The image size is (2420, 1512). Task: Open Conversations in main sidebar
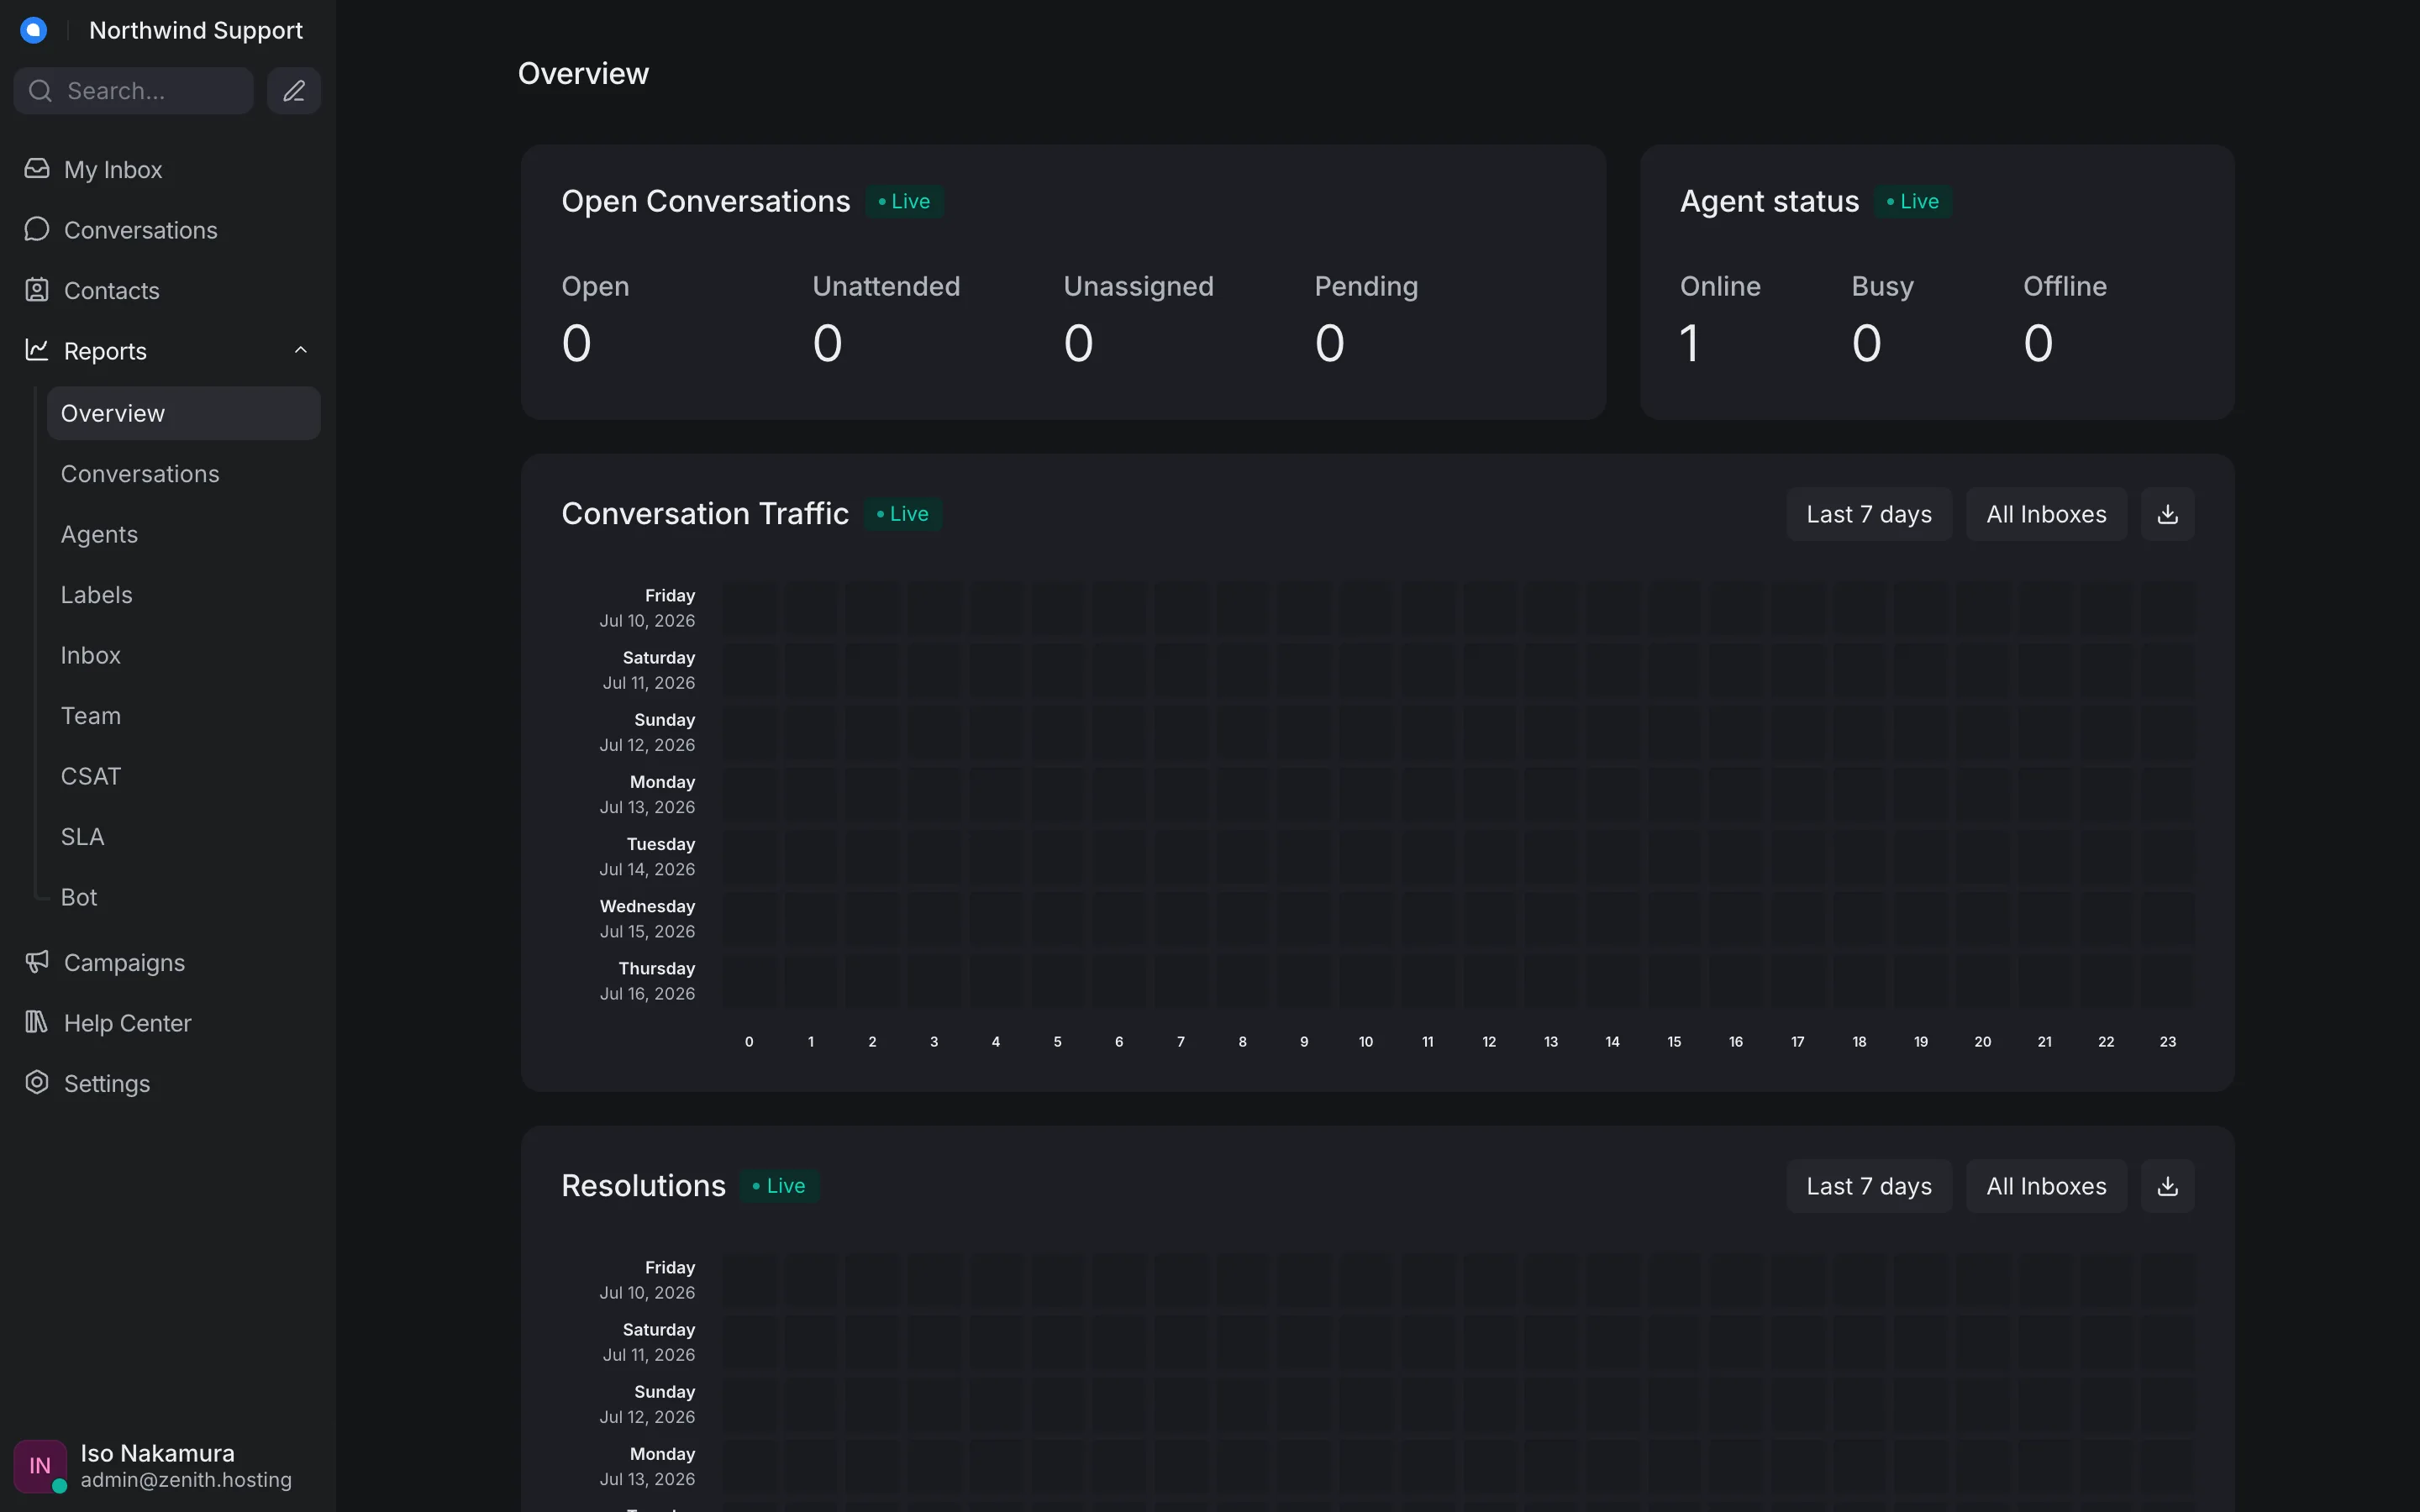168,230
